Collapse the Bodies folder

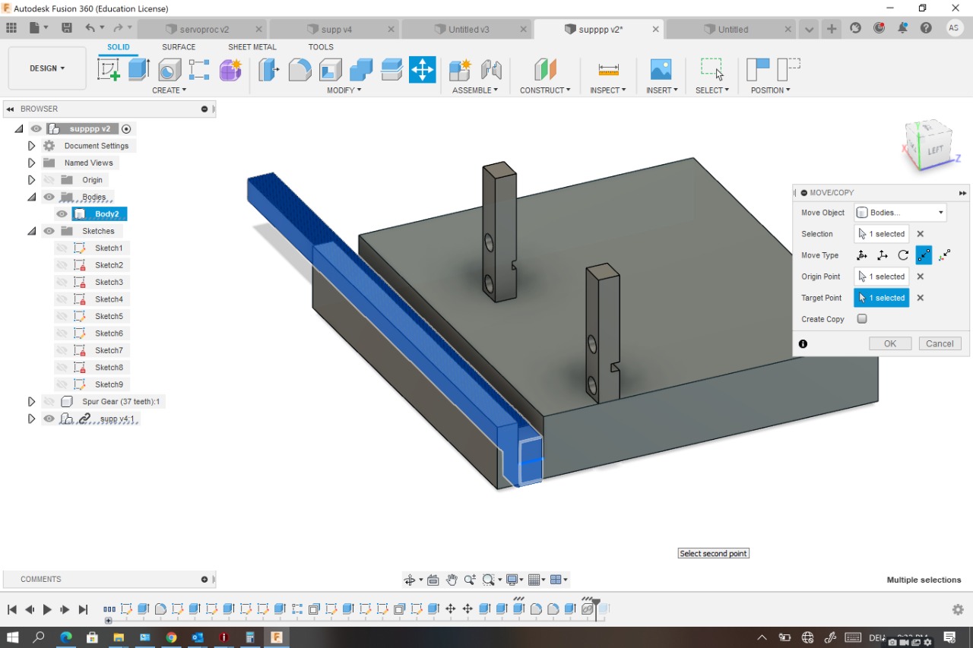coord(31,197)
